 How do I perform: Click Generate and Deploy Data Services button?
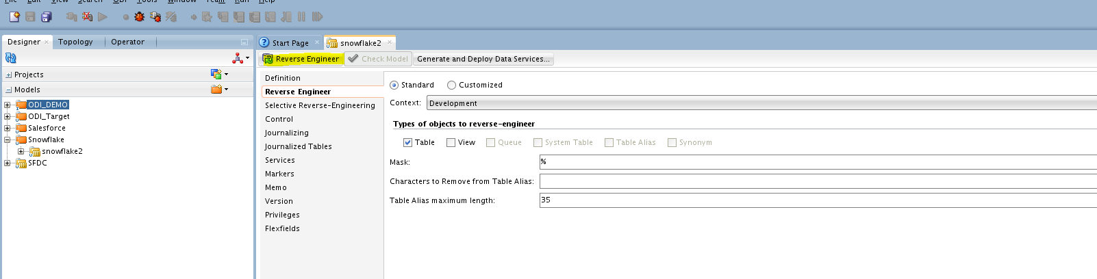[x=483, y=59]
